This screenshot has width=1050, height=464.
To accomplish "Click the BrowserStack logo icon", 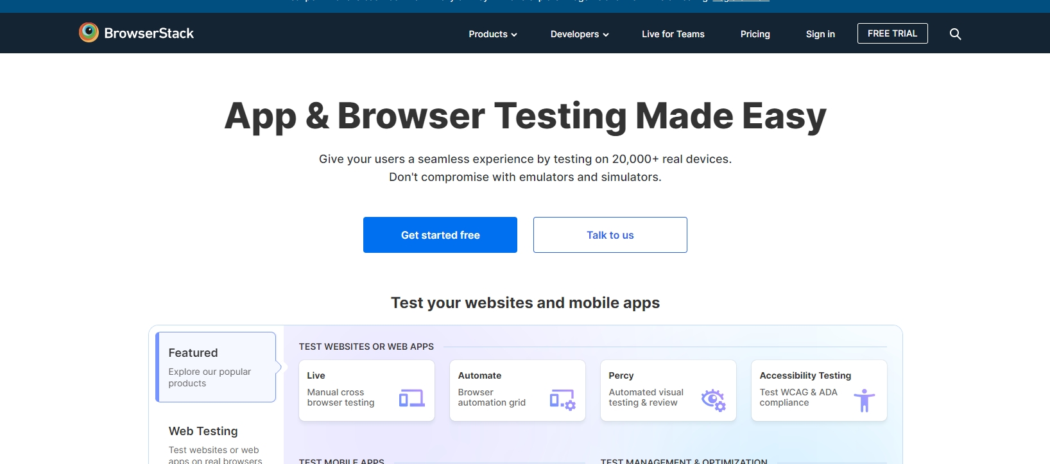I will (89, 33).
